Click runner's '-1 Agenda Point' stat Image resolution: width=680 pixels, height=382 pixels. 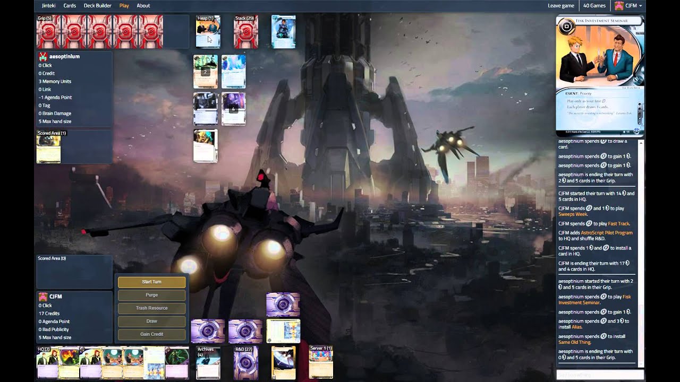55,97
